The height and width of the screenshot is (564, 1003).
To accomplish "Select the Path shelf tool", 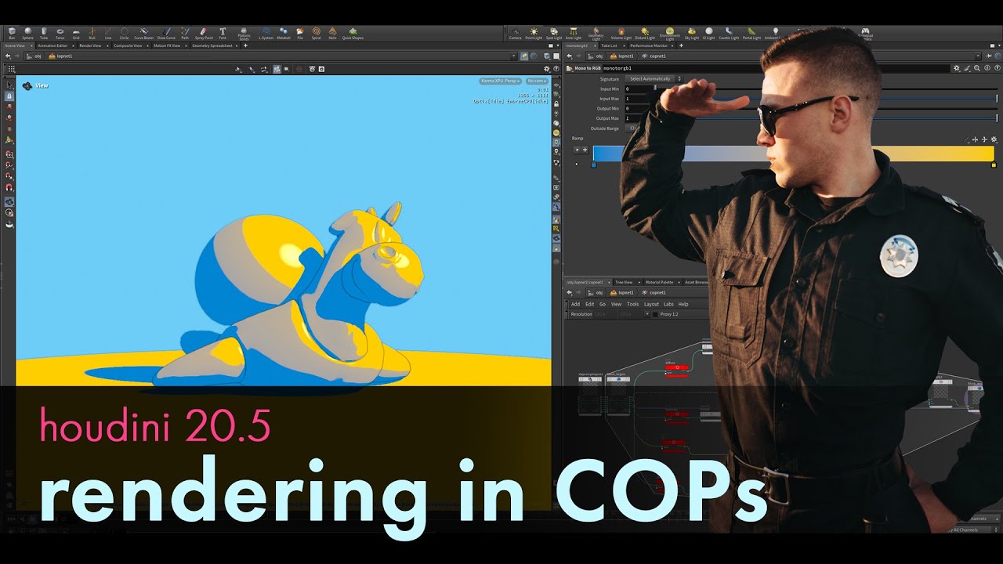I will pos(185,33).
